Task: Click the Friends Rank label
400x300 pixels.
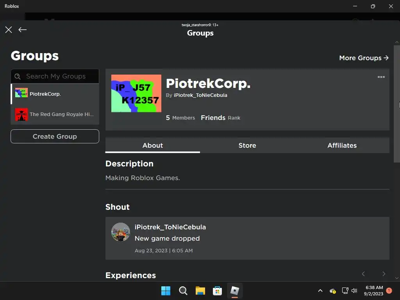Action: 220,118
